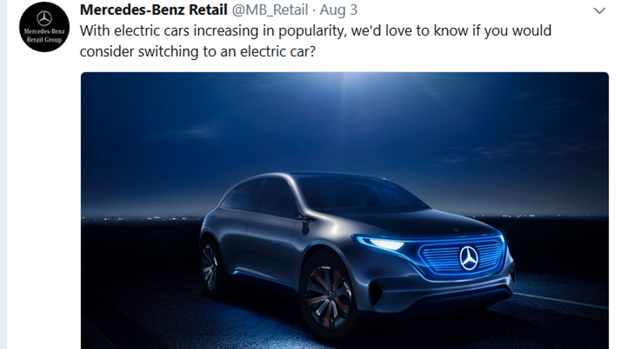This screenshot has width=621, height=349.
Task: Open the electric car photo attachment
Action: 344,210
